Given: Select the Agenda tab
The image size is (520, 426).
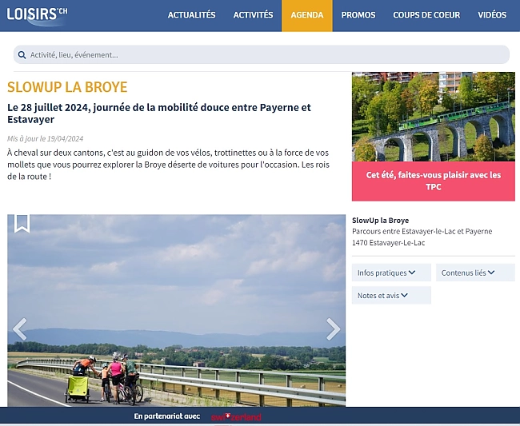Looking at the screenshot, I should coord(307,15).
